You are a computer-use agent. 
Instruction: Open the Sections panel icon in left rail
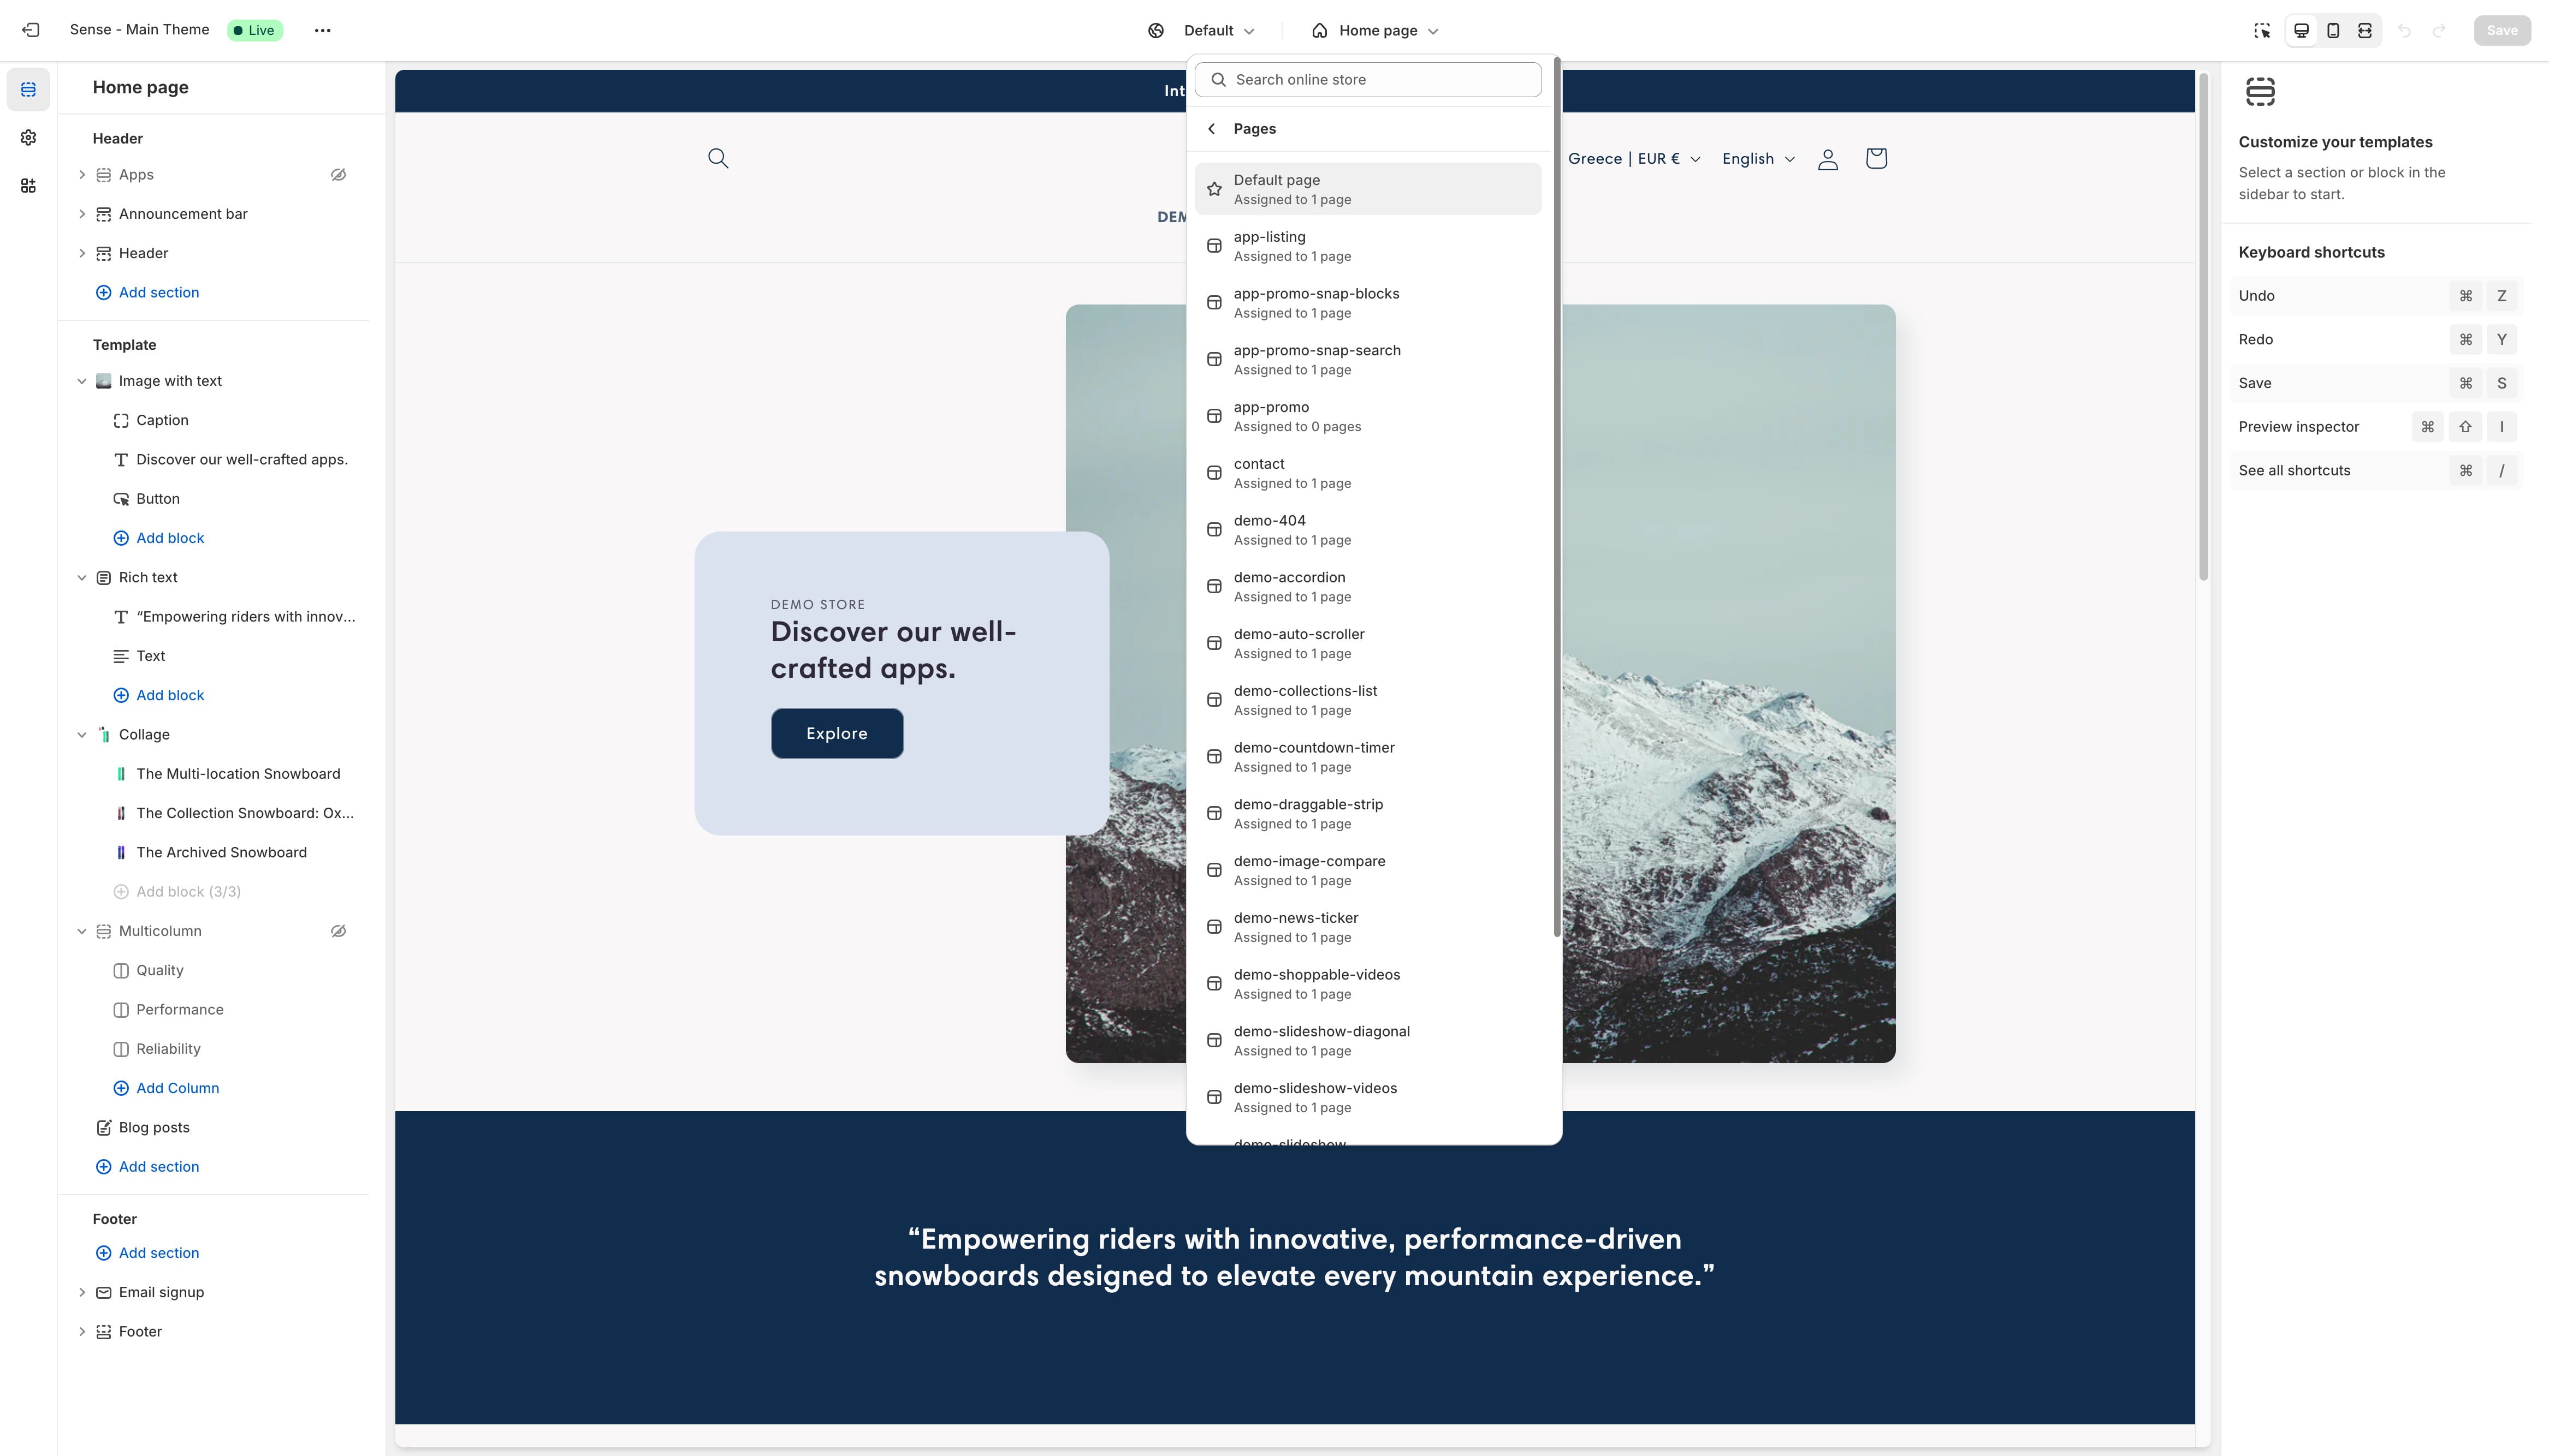[28, 90]
